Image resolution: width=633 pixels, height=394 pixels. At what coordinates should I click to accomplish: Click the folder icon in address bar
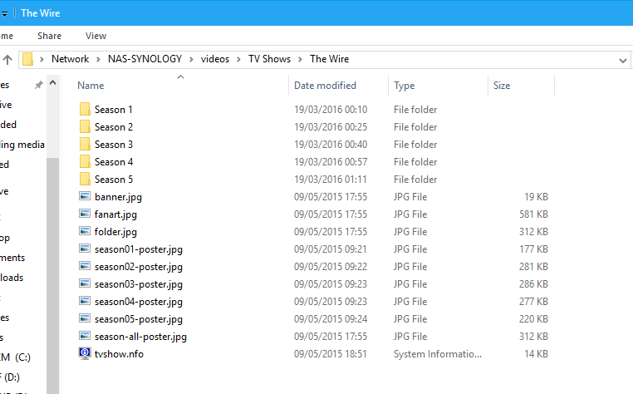[27, 59]
